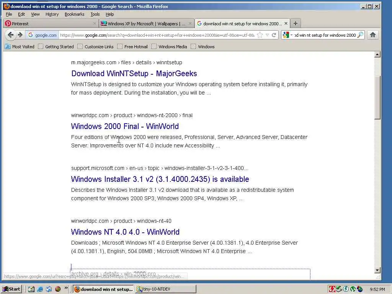This screenshot has height=294, width=392.
Task: Open the File menu
Action: tap(9, 14)
